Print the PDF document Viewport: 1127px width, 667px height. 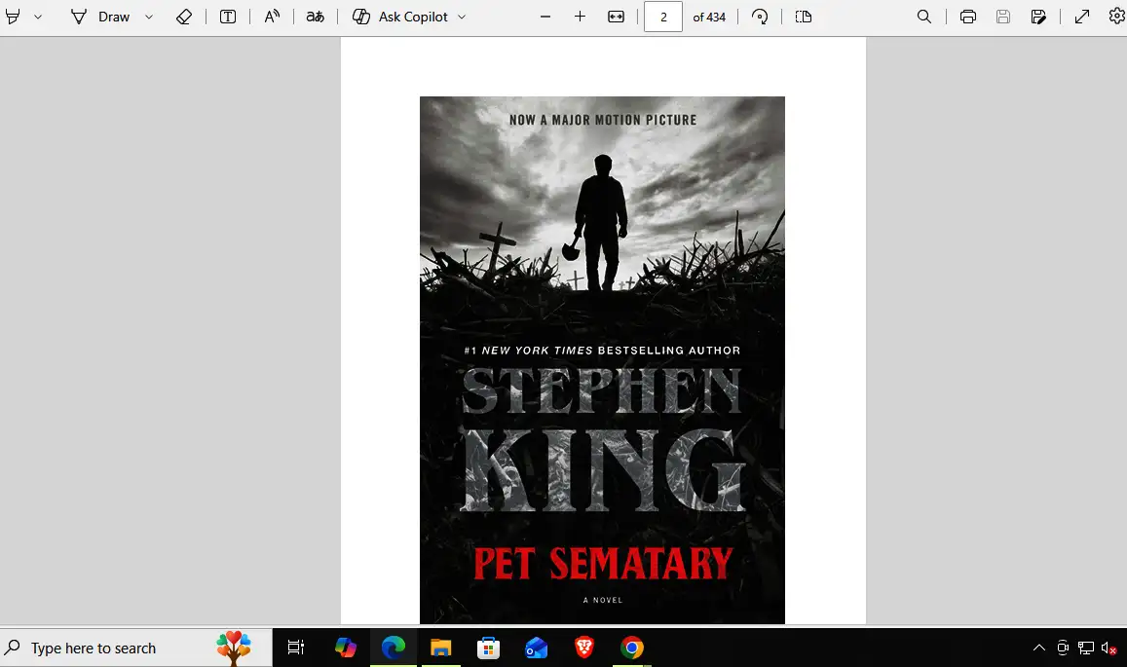(967, 17)
